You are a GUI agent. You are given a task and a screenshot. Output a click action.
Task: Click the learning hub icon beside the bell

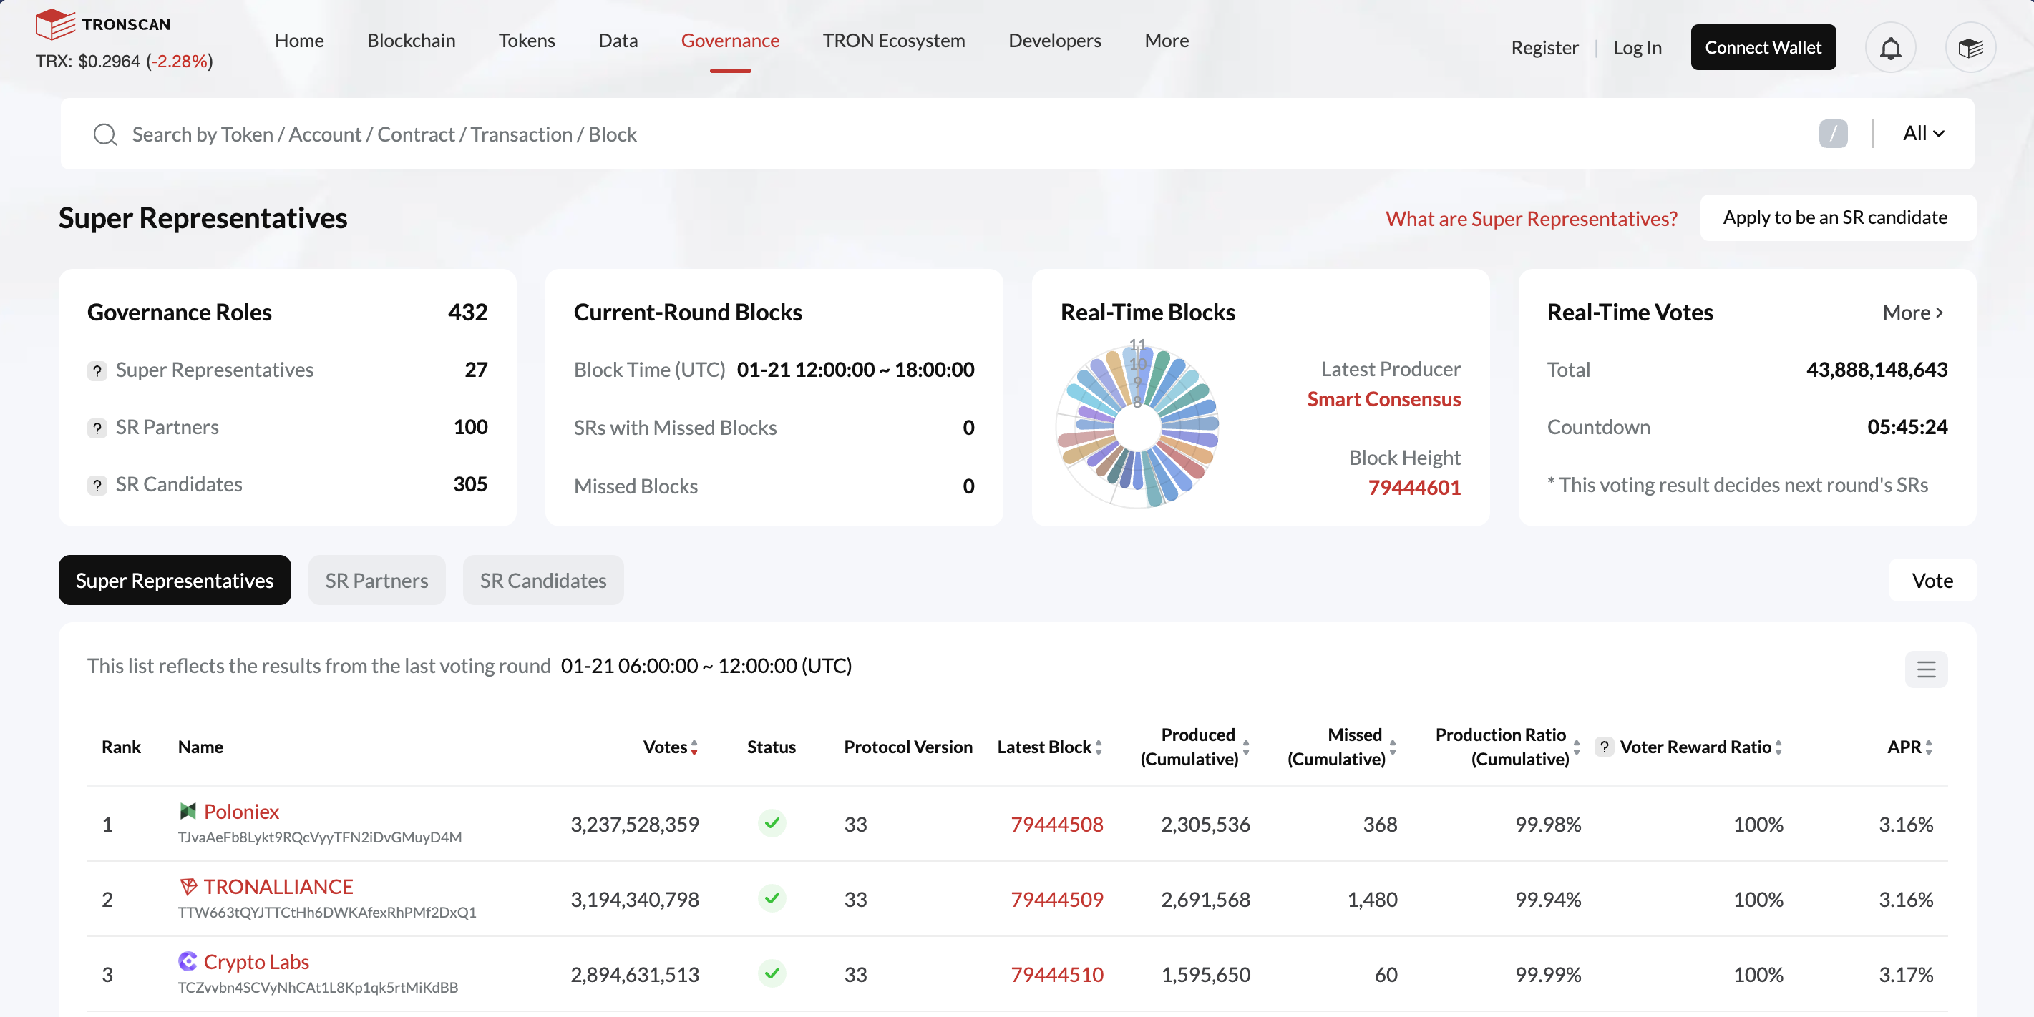pyautogui.click(x=1971, y=48)
